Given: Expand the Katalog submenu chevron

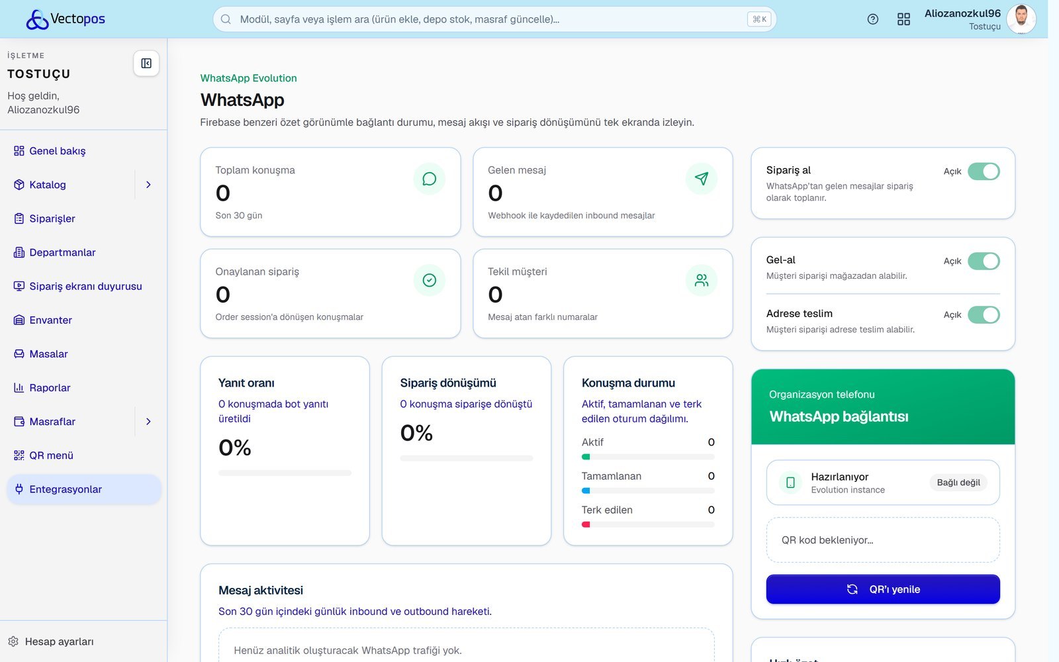Looking at the screenshot, I should pyautogui.click(x=148, y=185).
